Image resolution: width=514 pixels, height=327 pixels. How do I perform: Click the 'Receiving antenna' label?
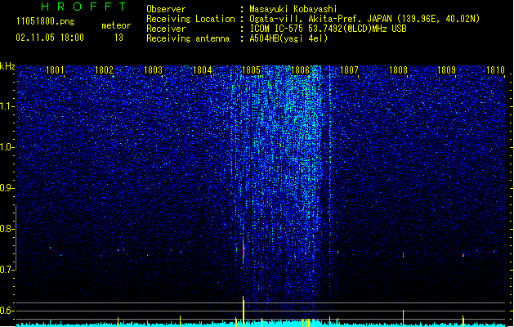pos(188,38)
